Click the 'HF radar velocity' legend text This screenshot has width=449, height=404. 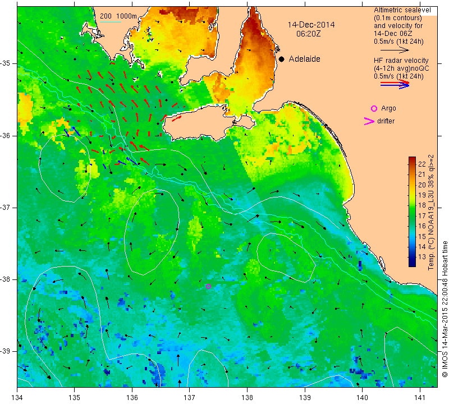[401, 61]
